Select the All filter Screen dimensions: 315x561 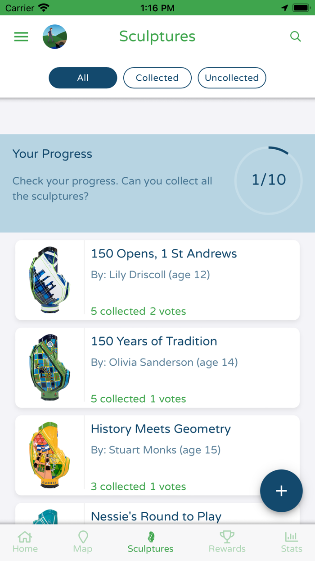click(83, 78)
